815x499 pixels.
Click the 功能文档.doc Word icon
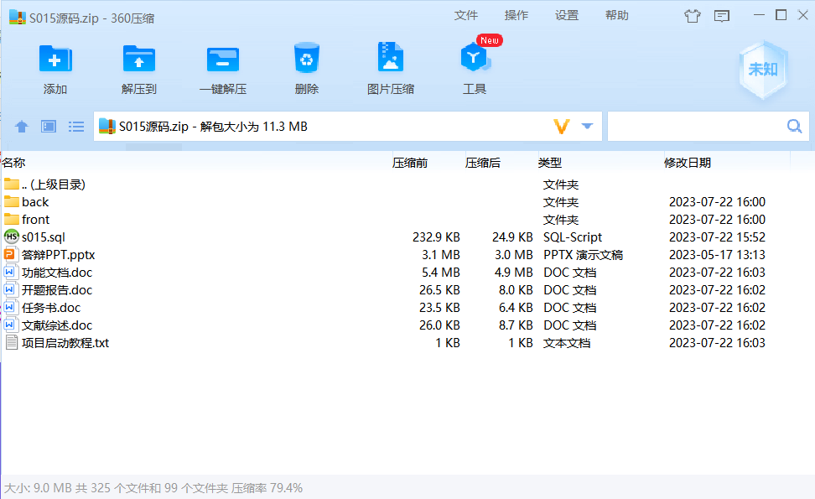[9, 273]
